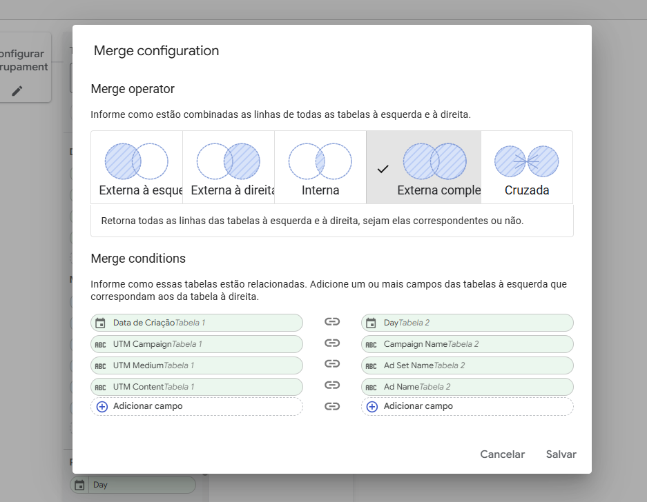The image size is (647, 502).
Task: Open the Day Tabela 2 field selector
Action: tap(467, 323)
